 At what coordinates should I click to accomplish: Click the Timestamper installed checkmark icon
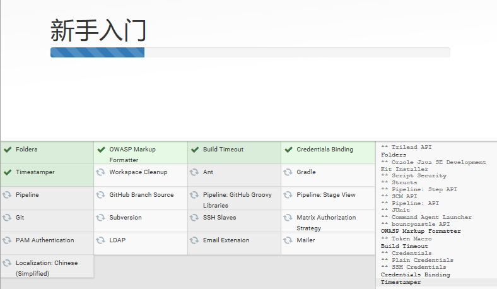[8, 172]
